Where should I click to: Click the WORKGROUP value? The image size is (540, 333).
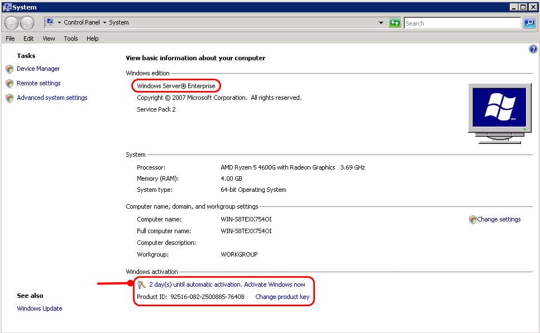(239, 254)
